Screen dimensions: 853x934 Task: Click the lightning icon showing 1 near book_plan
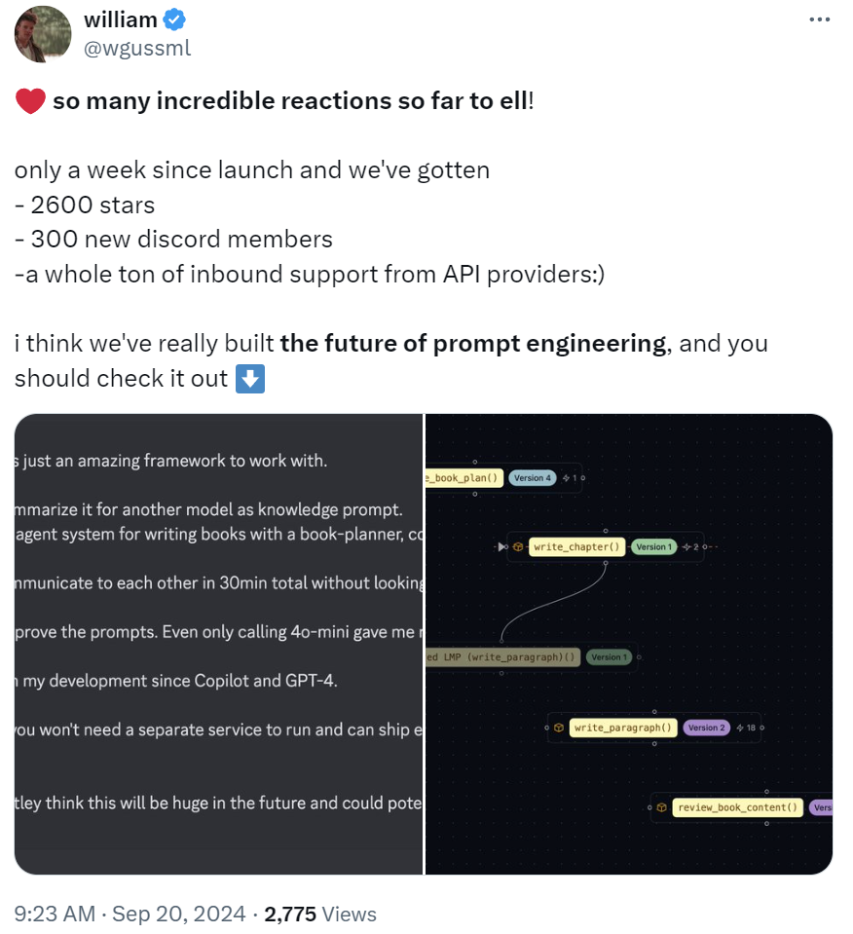click(569, 477)
